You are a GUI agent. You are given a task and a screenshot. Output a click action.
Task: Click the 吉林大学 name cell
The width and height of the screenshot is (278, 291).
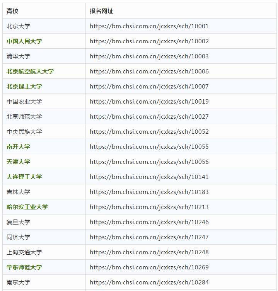18,192
